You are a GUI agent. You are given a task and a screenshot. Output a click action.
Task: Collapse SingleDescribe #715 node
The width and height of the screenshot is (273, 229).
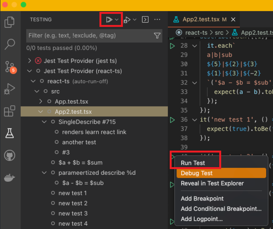point(44,122)
